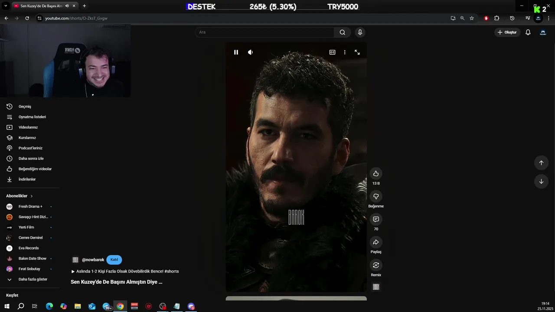The width and height of the screenshot is (555, 312).
Task: Open Podcast'leriniz in sidebar
Action: pos(30,148)
